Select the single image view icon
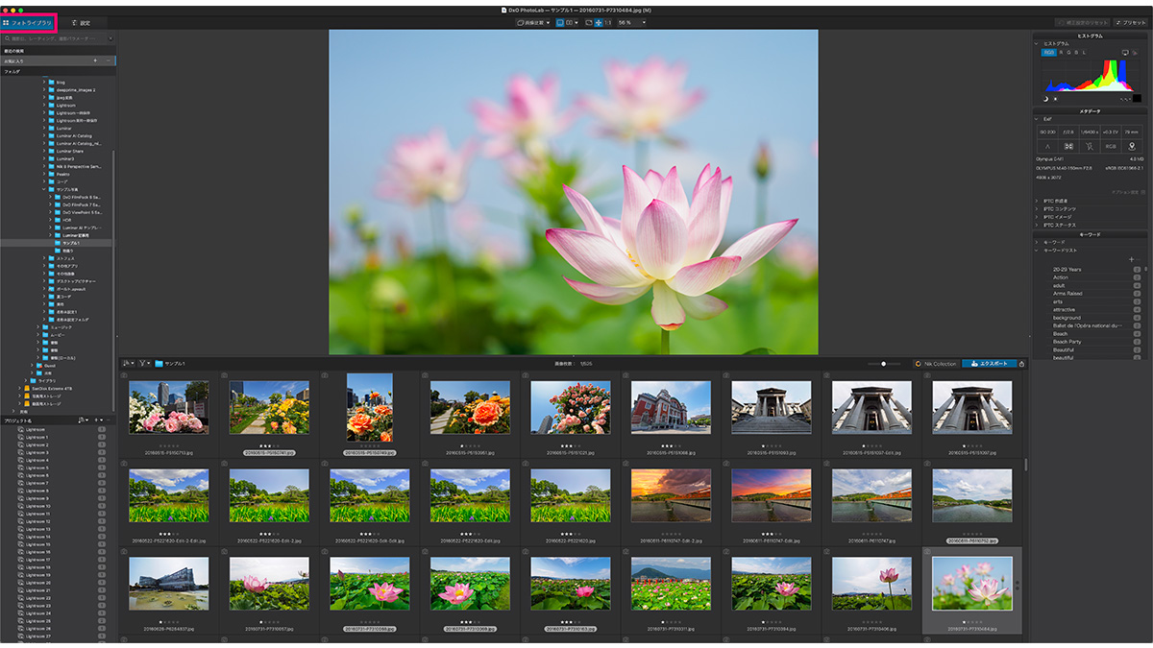The height and width of the screenshot is (648, 1153). tap(560, 21)
